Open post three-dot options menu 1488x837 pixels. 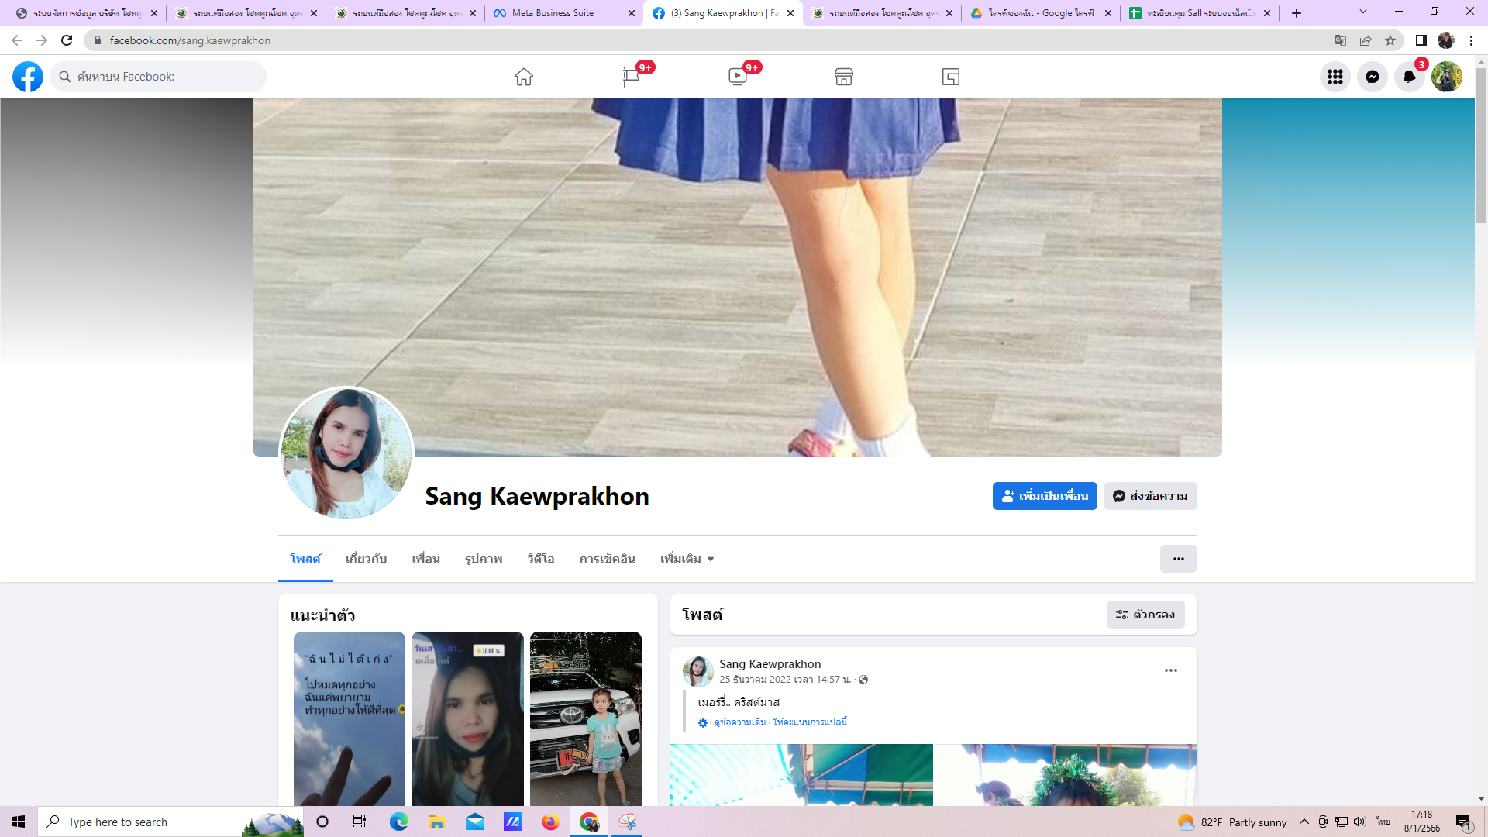pos(1171,670)
